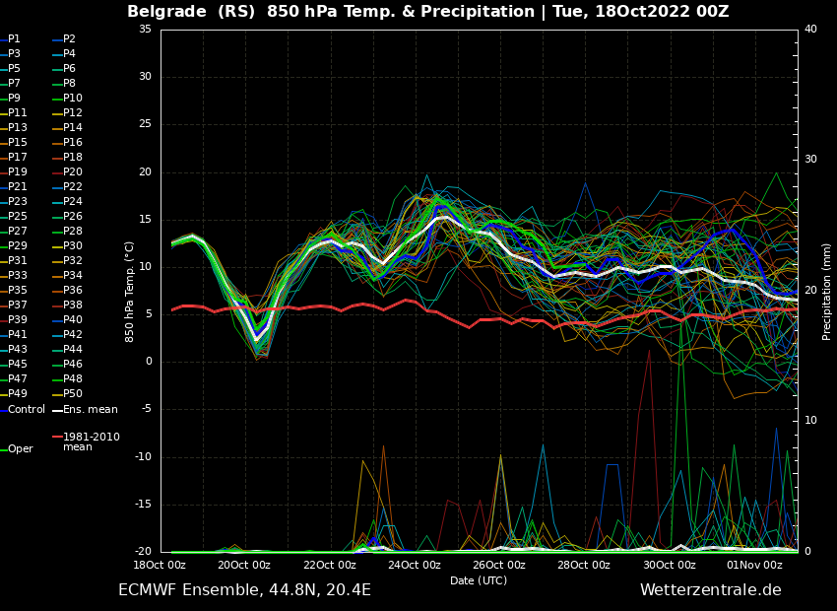The image size is (837, 611).
Task: Click the -5 tick on temperature axis
Action: pyautogui.click(x=145, y=410)
